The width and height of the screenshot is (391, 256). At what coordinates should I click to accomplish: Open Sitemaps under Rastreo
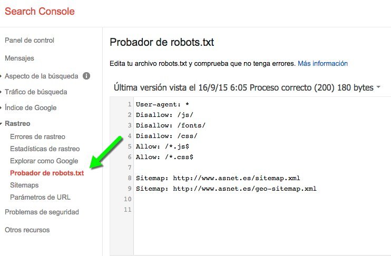point(24,185)
